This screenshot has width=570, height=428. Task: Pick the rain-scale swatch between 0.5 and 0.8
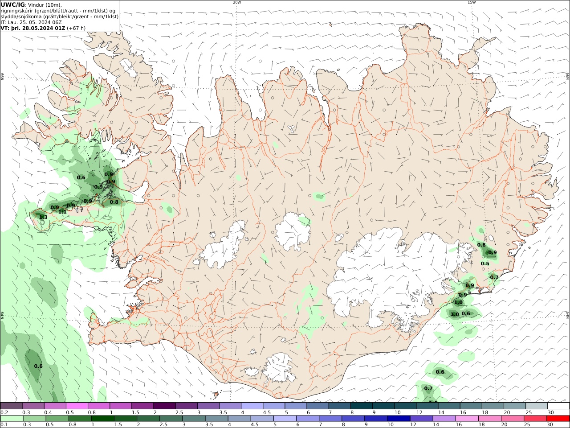[57, 419]
